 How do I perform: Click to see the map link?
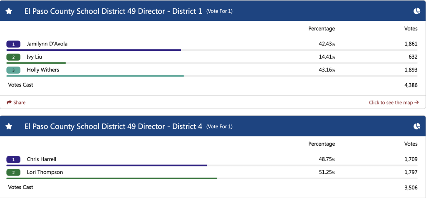click(391, 102)
